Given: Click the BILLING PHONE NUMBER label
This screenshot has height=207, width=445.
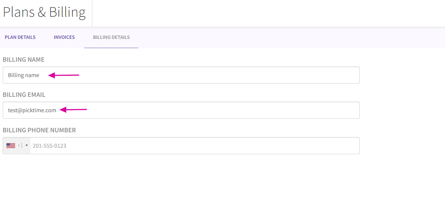Looking at the screenshot, I should coord(39,130).
